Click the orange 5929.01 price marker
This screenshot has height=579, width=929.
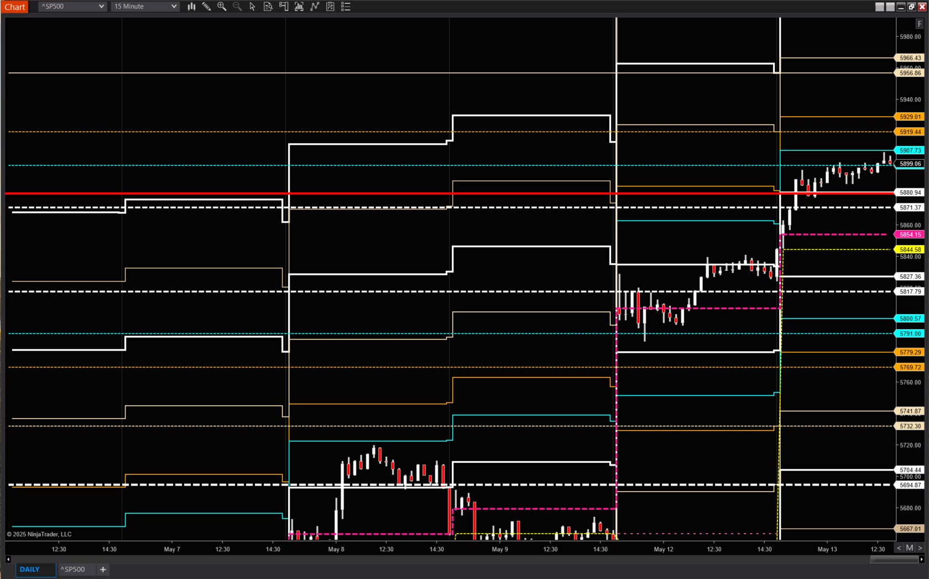click(910, 117)
